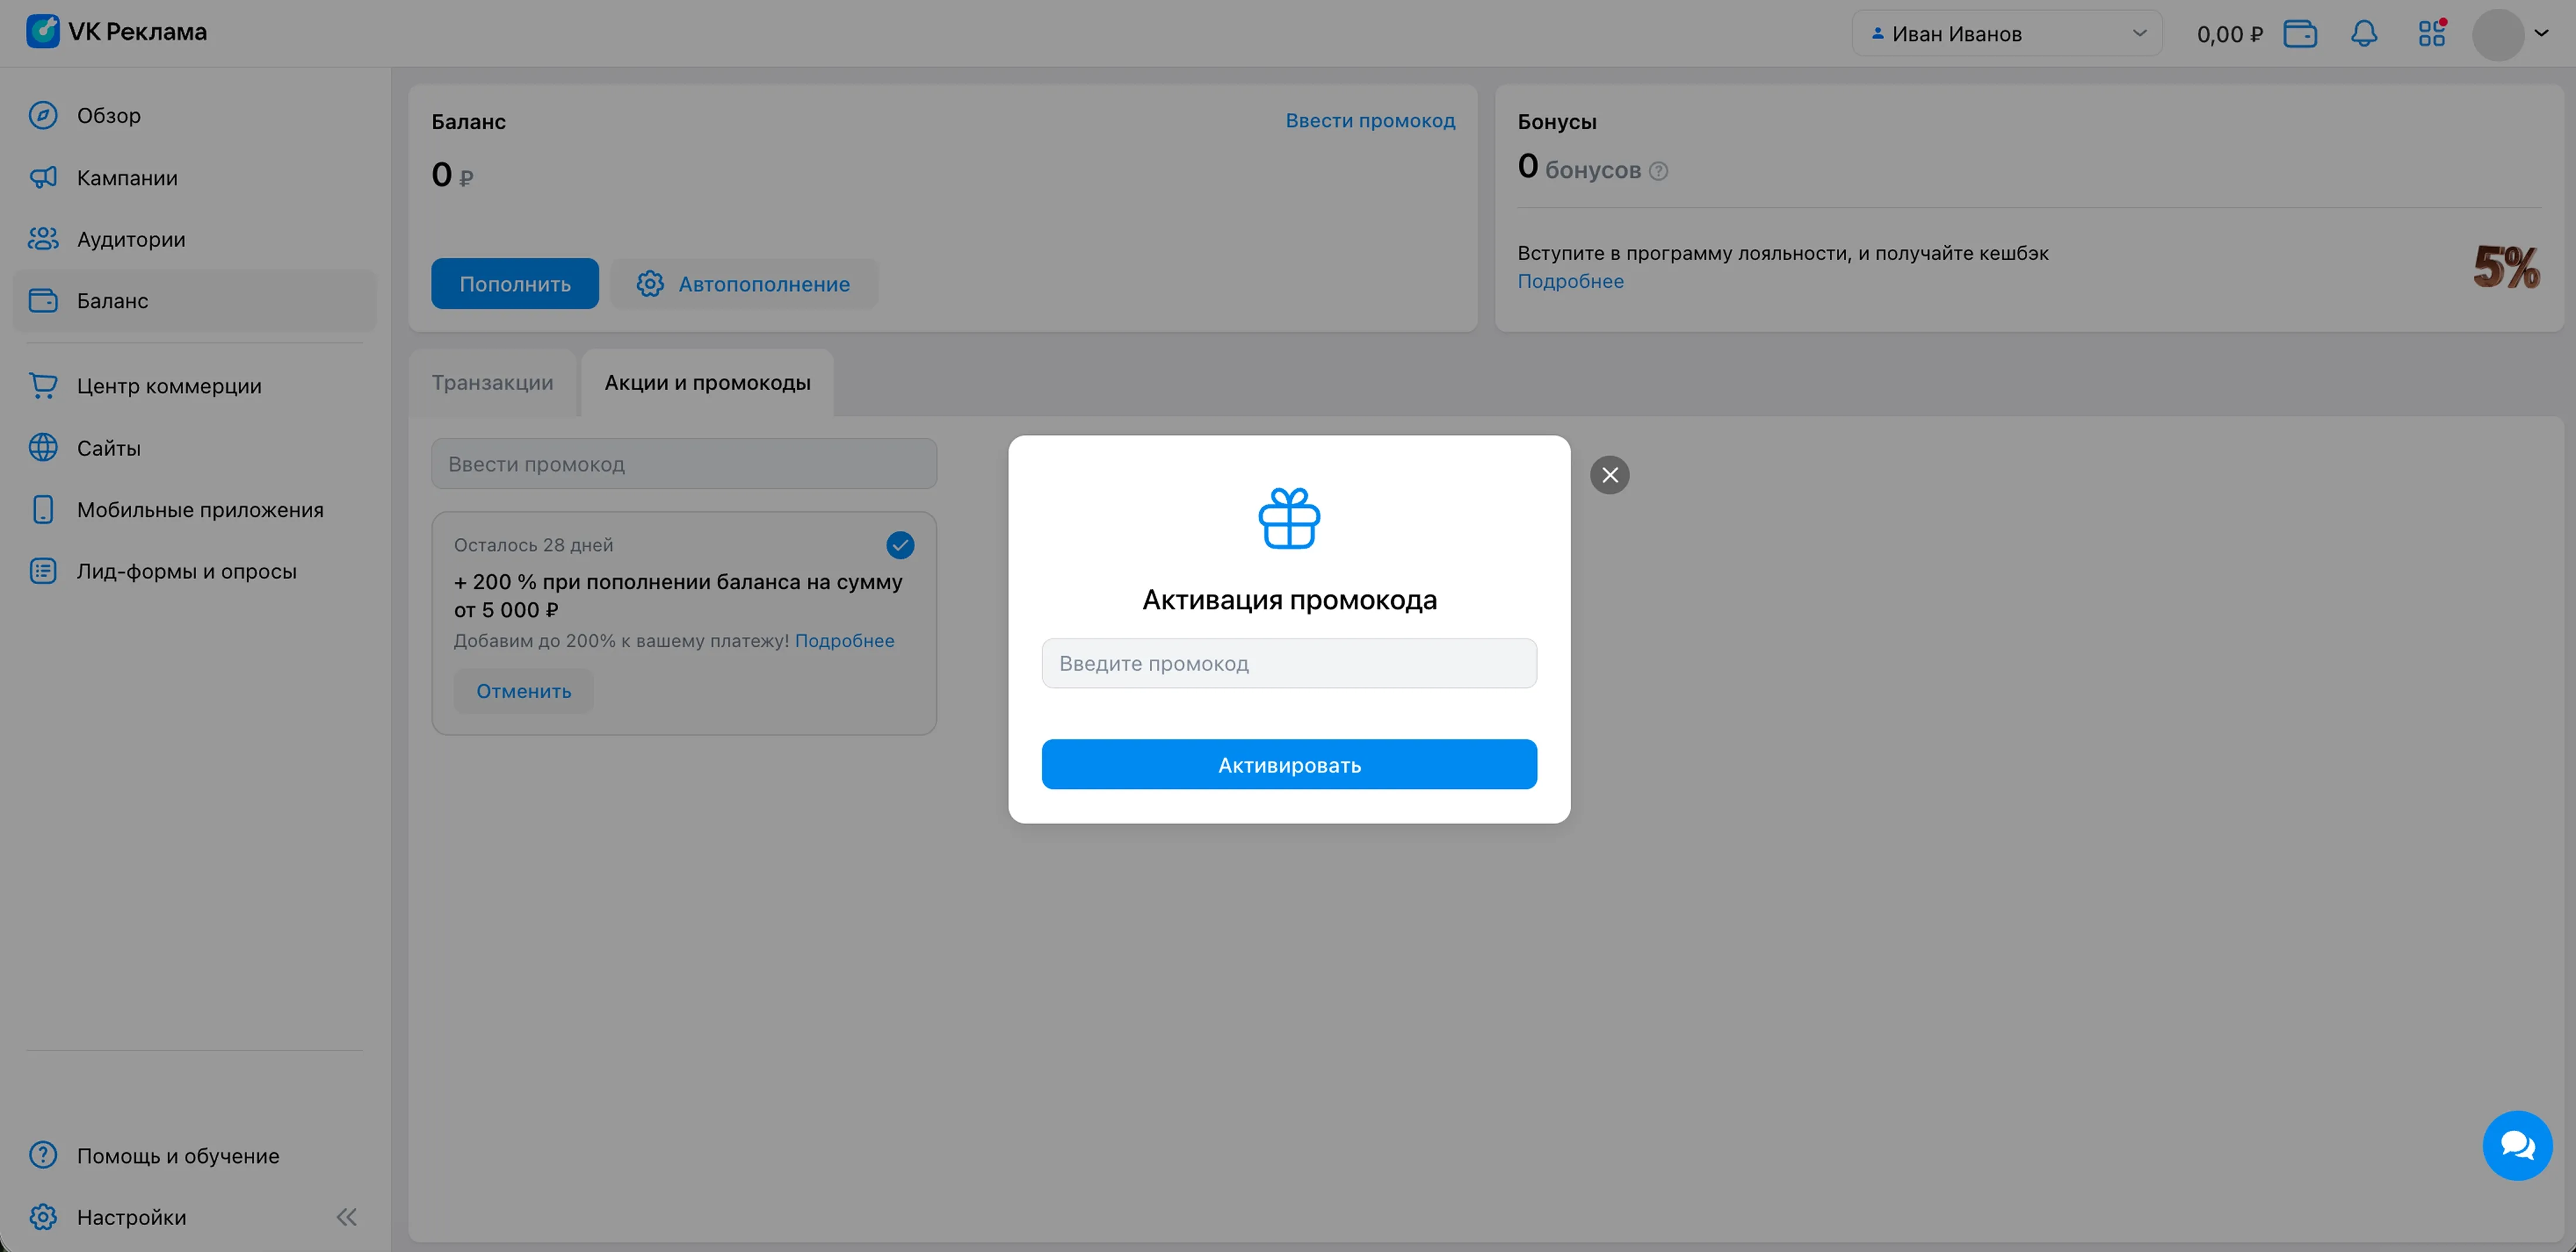This screenshot has height=1252, width=2576.
Task: Open Помощь и обучение in the sidebar
Action: (x=194, y=1155)
